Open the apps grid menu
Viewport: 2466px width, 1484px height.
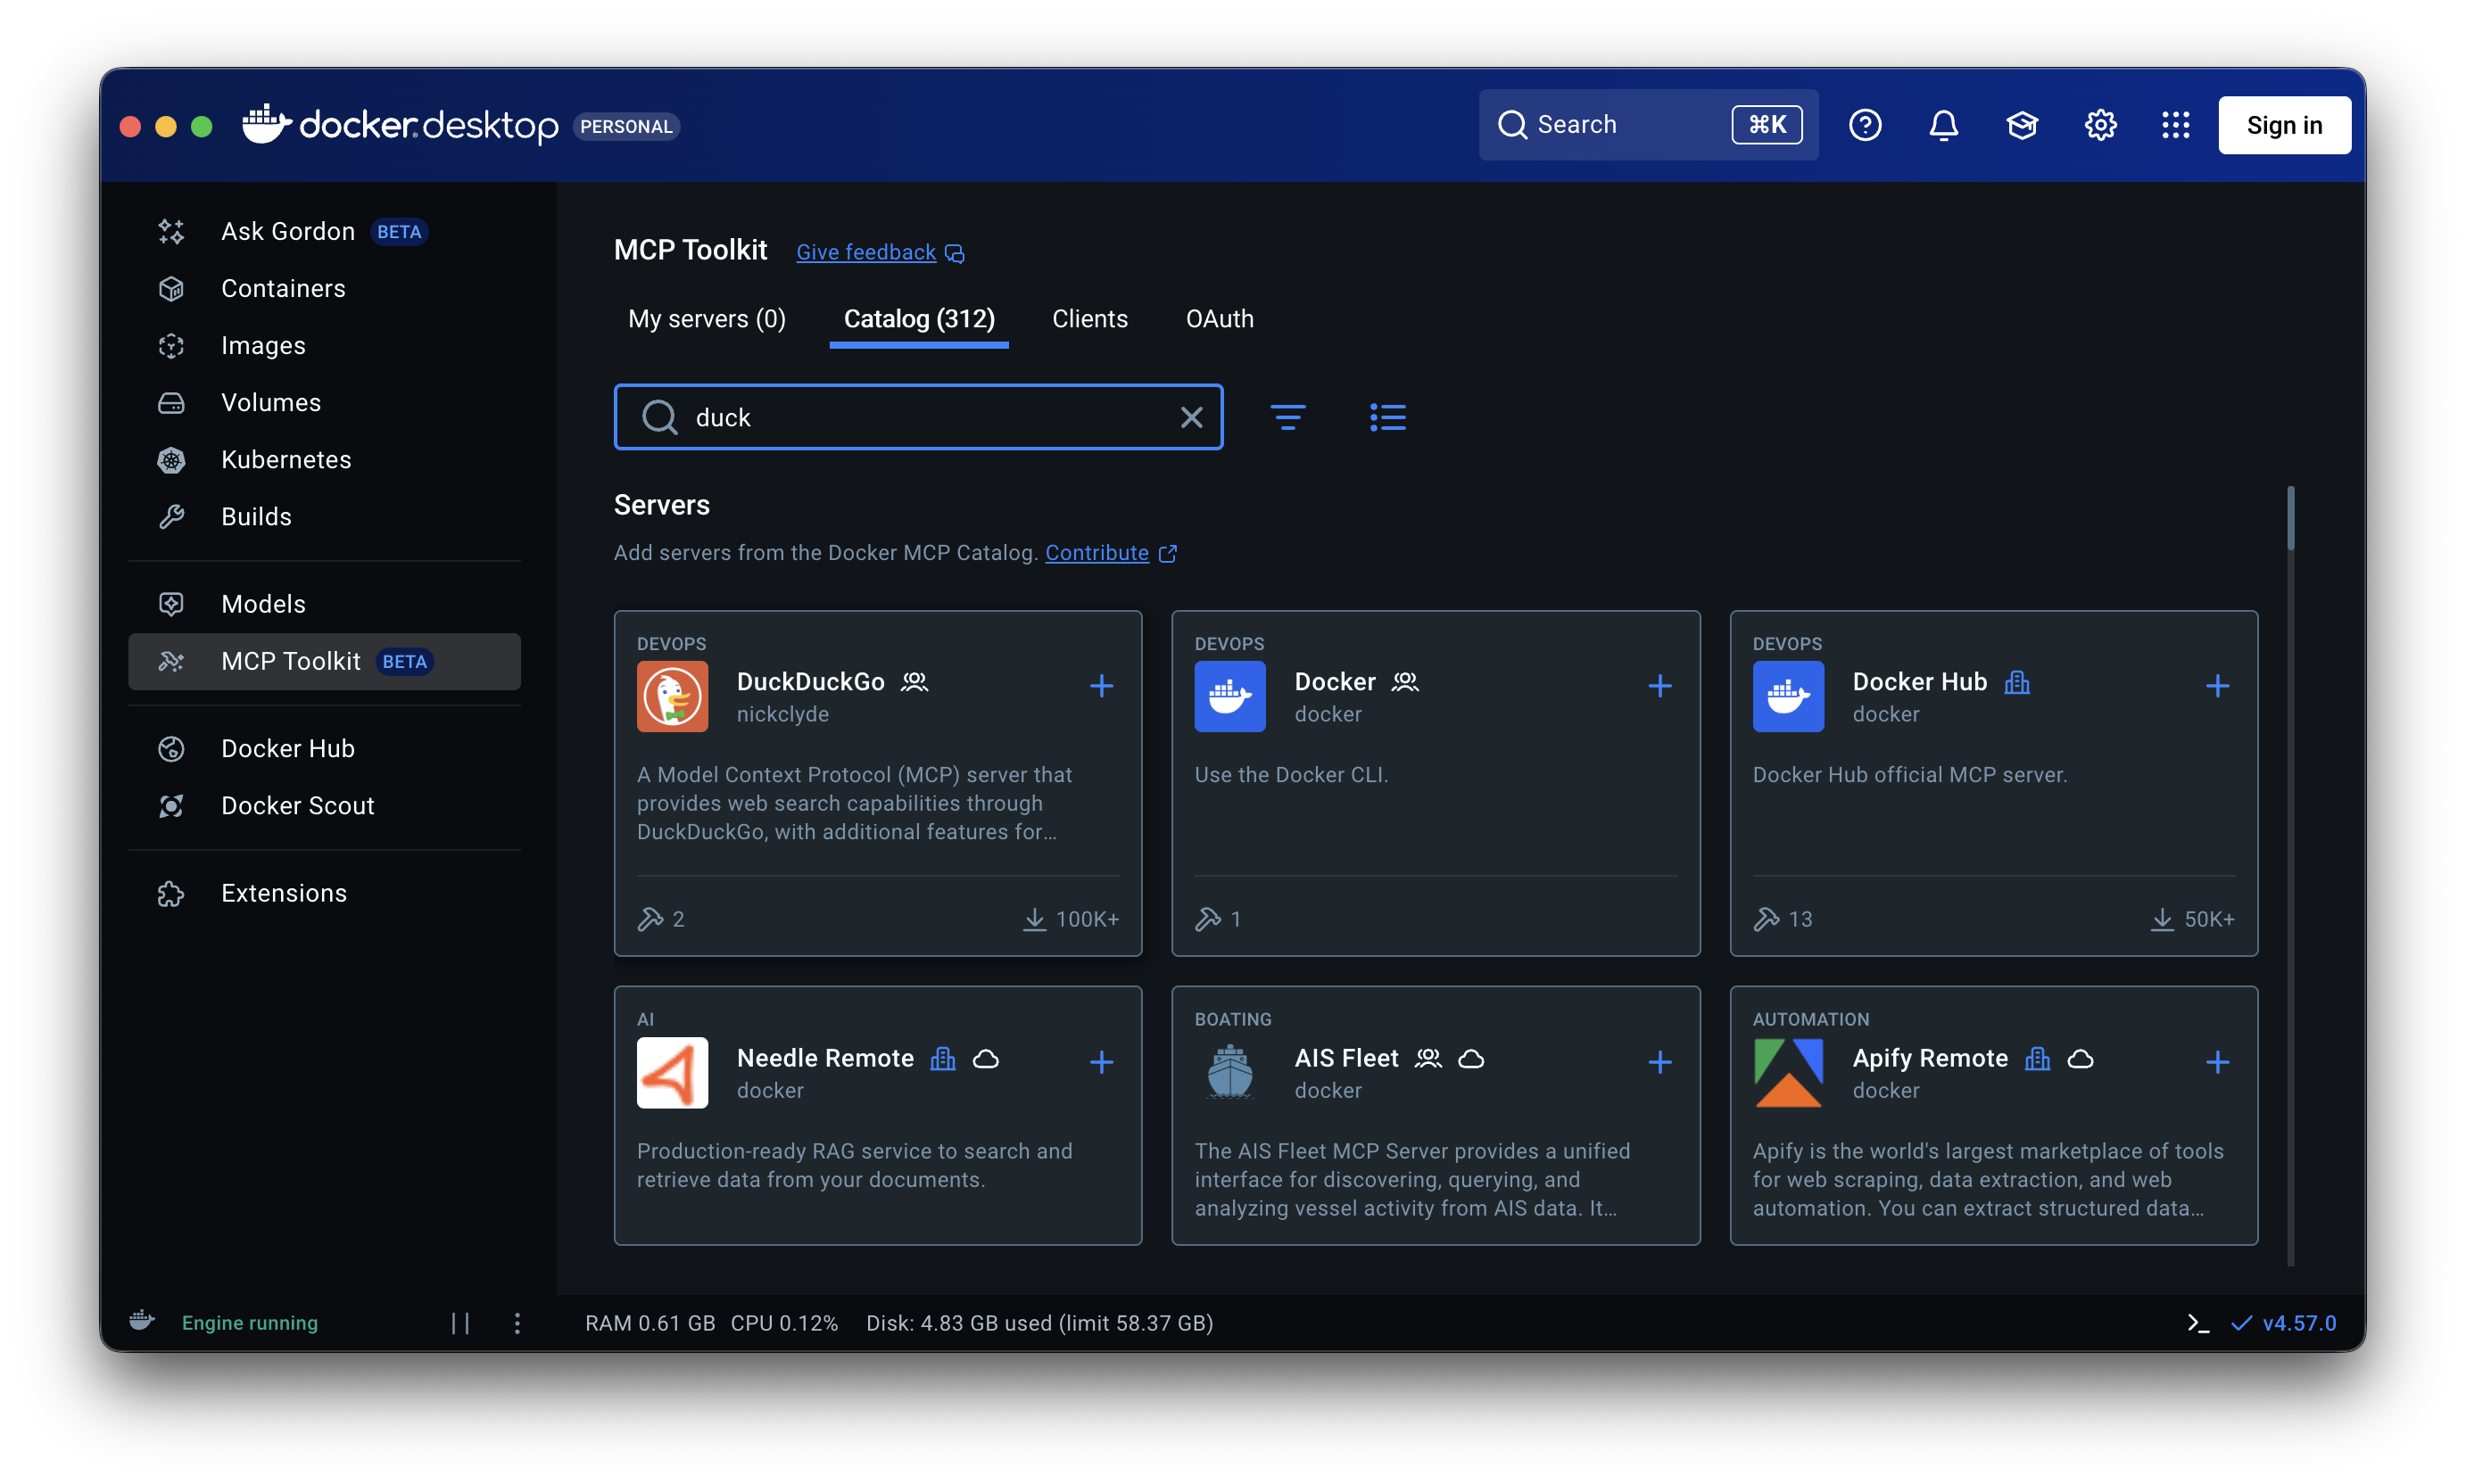(x=2176, y=125)
